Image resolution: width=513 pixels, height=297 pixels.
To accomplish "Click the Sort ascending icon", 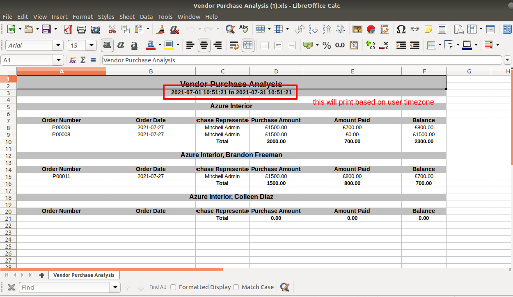I will [314, 29].
